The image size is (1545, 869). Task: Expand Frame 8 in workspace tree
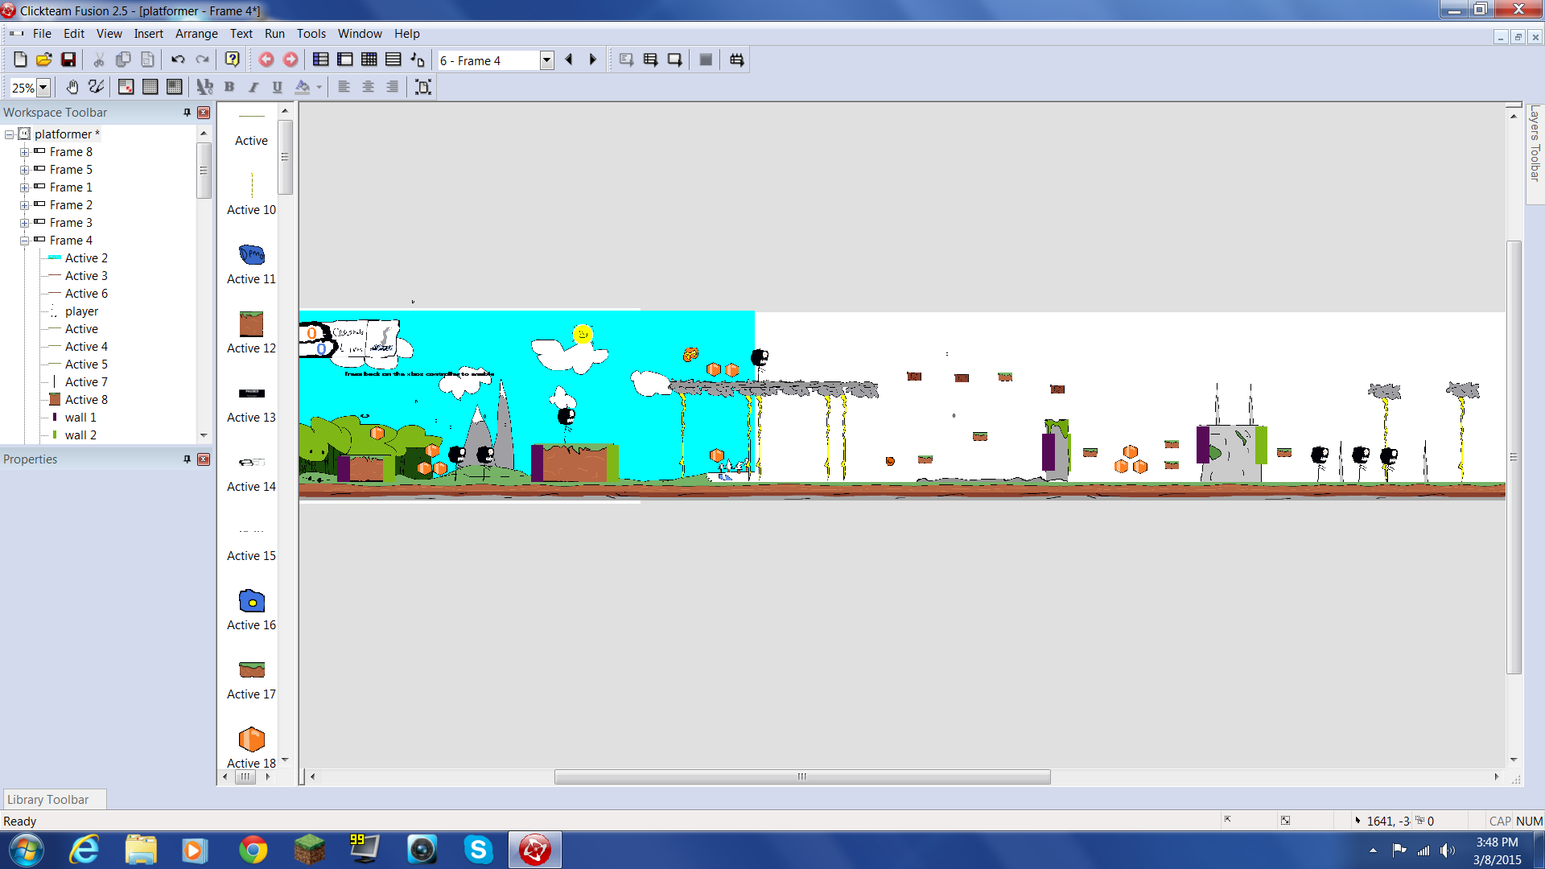click(x=25, y=152)
